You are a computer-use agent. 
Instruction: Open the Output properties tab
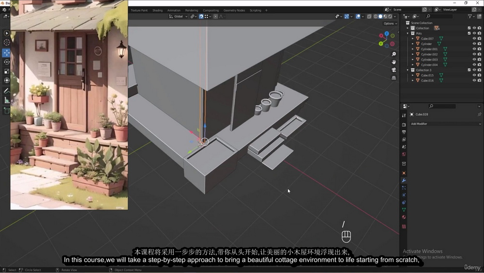coord(404,132)
